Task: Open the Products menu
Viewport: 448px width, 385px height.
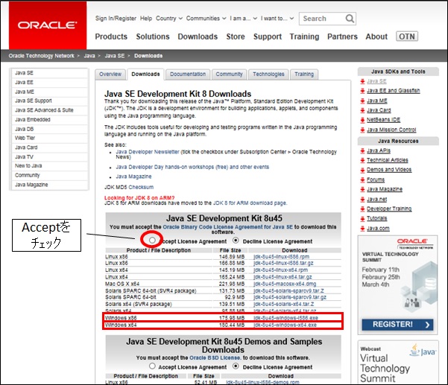Action: (x=111, y=36)
